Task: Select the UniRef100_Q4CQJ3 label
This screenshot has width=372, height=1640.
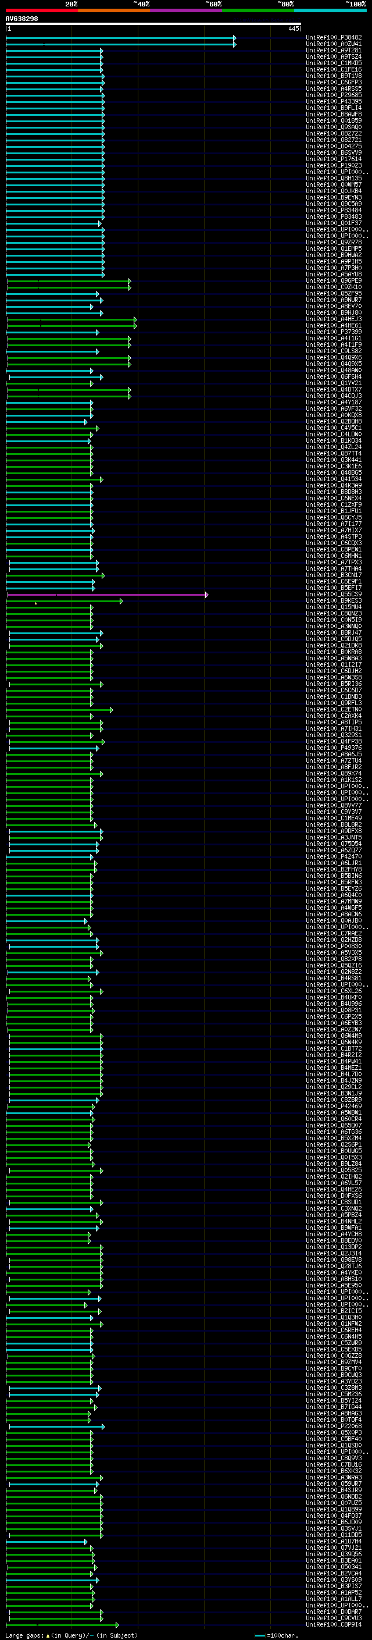Action: (x=334, y=396)
